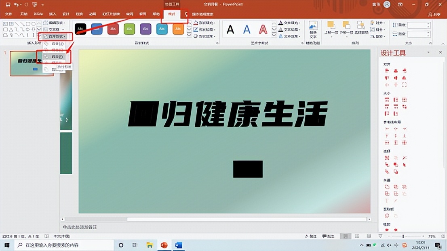Close the 设计工具 pane
Screen dimensions: 447x251
click(x=440, y=52)
